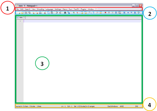The width and height of the screenshot is (157, 111).
Task: Click the Undo arrow icon
Action: coord(57,13)
